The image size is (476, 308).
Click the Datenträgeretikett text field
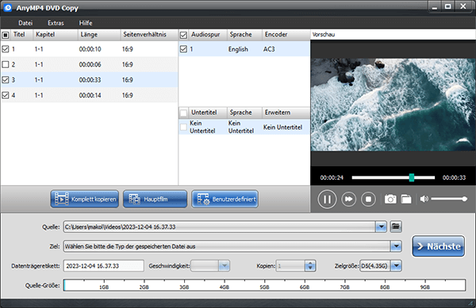click(103, 266)
